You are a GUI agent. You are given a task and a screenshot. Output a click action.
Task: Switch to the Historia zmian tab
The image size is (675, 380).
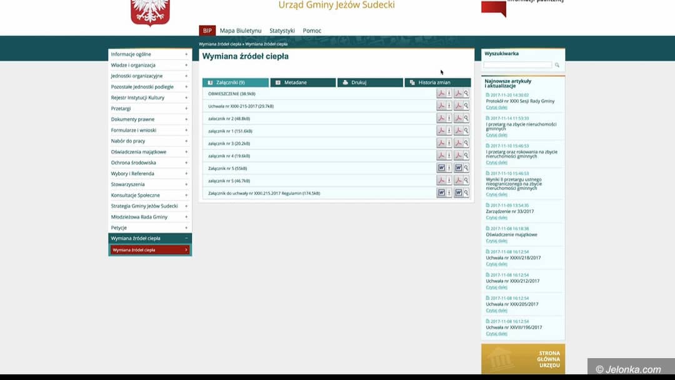(x=437, y=82)
